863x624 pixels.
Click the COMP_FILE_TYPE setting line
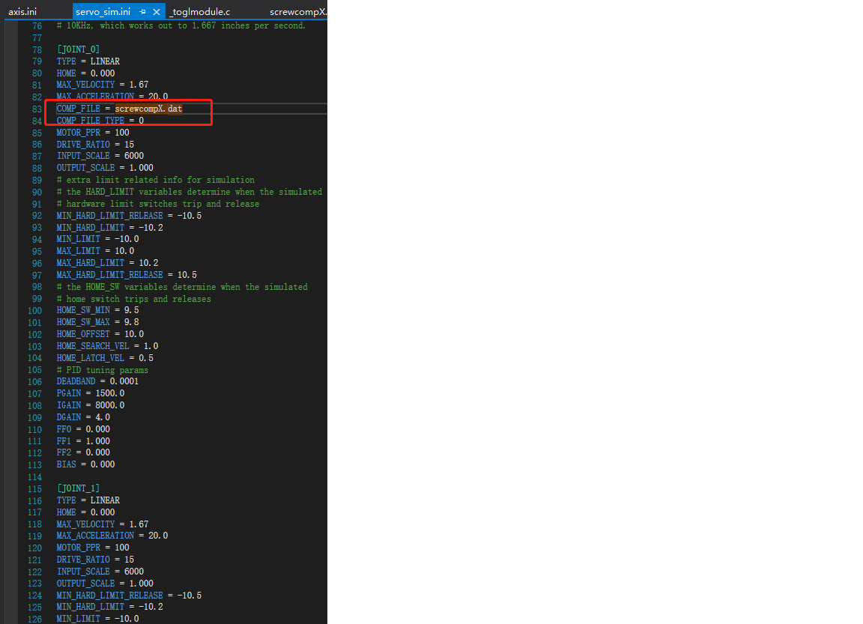[x=100, y=121]
